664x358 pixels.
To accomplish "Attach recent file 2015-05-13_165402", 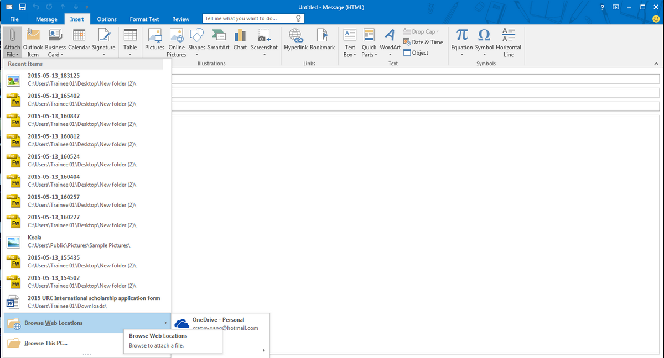I will point(87,99).
